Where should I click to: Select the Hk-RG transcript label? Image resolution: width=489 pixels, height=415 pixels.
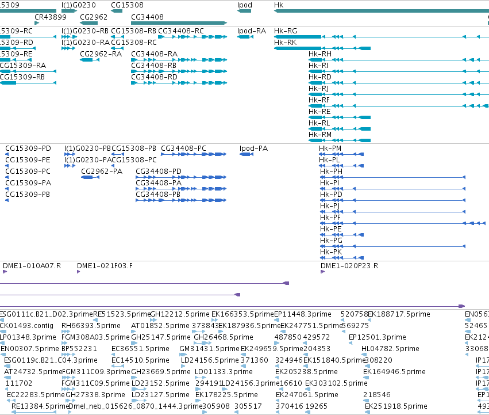point(286,31)
